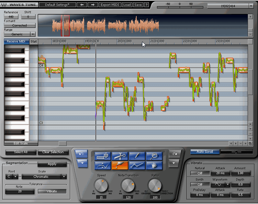Load the next preset with the right arrow

[93, 5]
